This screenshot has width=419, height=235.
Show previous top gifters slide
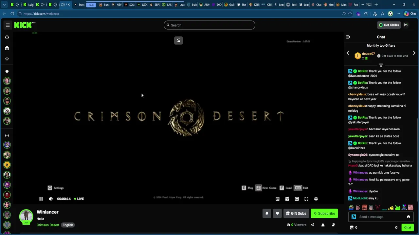[348, 53]
